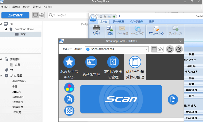The width and height of the screenshot is (203, 122).
Task: Open CardMinder 表示 ribbon tab
Action: [x=151, y=22]
